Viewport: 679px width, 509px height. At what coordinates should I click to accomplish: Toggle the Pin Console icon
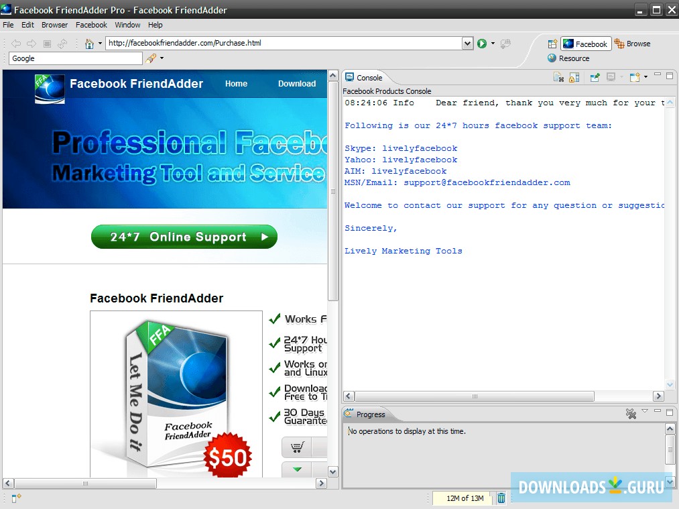click(x=595, y=78)
